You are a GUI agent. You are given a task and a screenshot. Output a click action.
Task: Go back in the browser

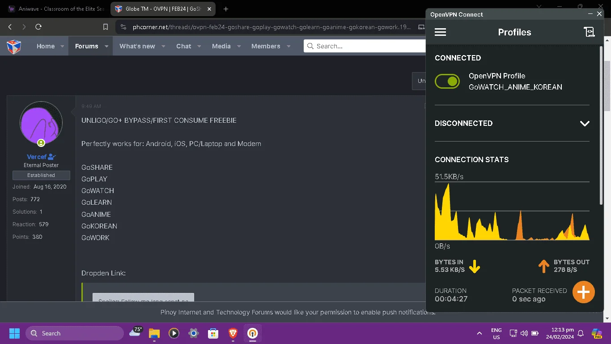[x=10, y=27]
